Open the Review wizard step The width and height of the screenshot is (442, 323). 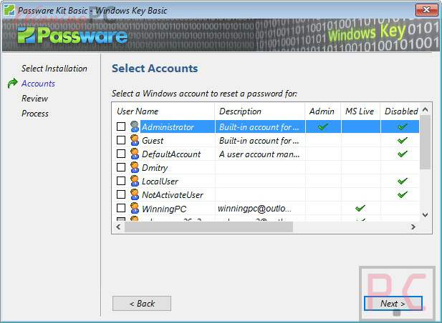34,99
